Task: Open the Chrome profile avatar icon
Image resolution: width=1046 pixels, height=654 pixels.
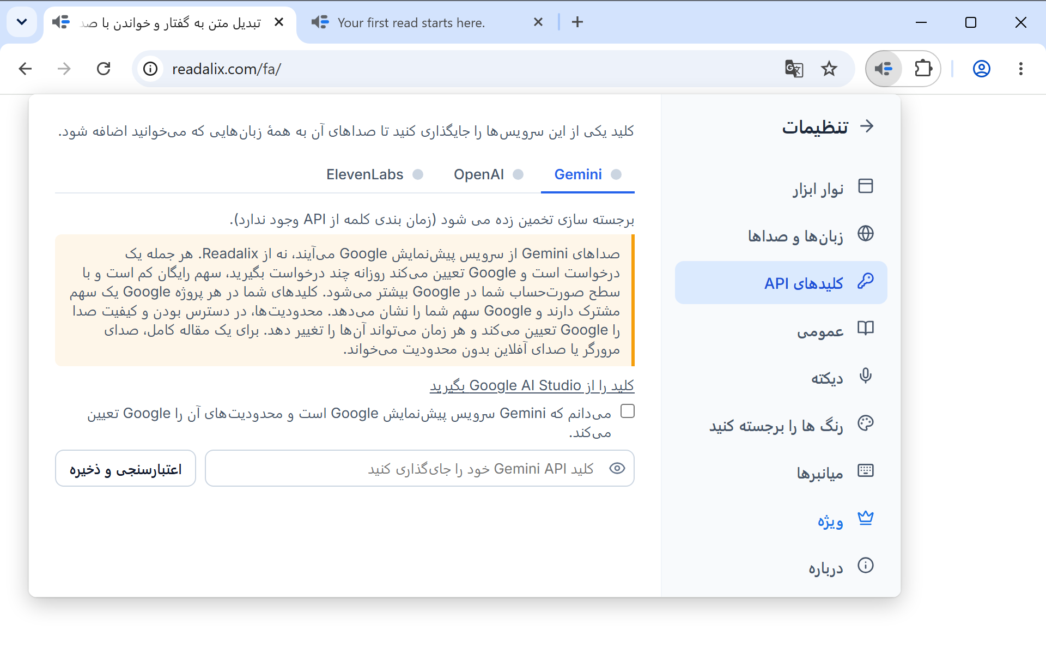Action: click(x=982, y=69)
